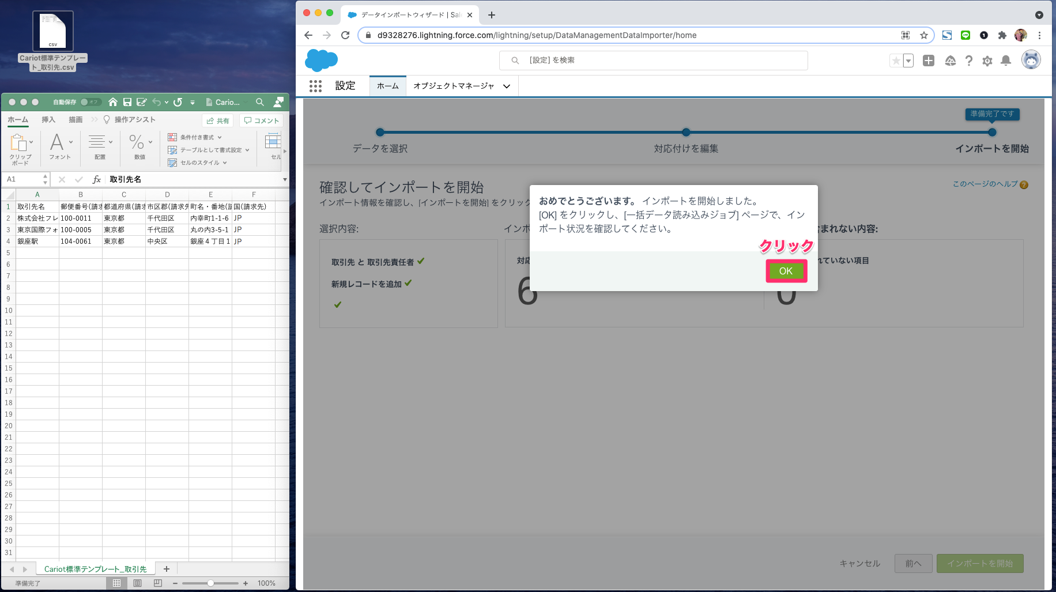Viewport: 1056px width, 592px height.
Task: Click the LINE extension icon in Chrome
Action: (966, 35)
